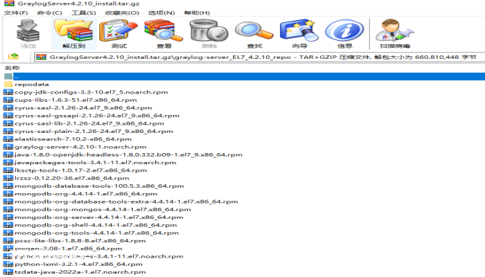
Task: Select cups-libs-1.6.3-51.el7.x86_64.rpm
Action: pyautogui.click(x=76, y=100)
